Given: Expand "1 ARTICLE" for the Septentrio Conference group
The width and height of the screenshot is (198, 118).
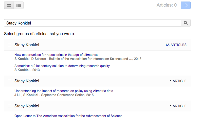Looking at the screenshot, I should (x=178, y=81).
